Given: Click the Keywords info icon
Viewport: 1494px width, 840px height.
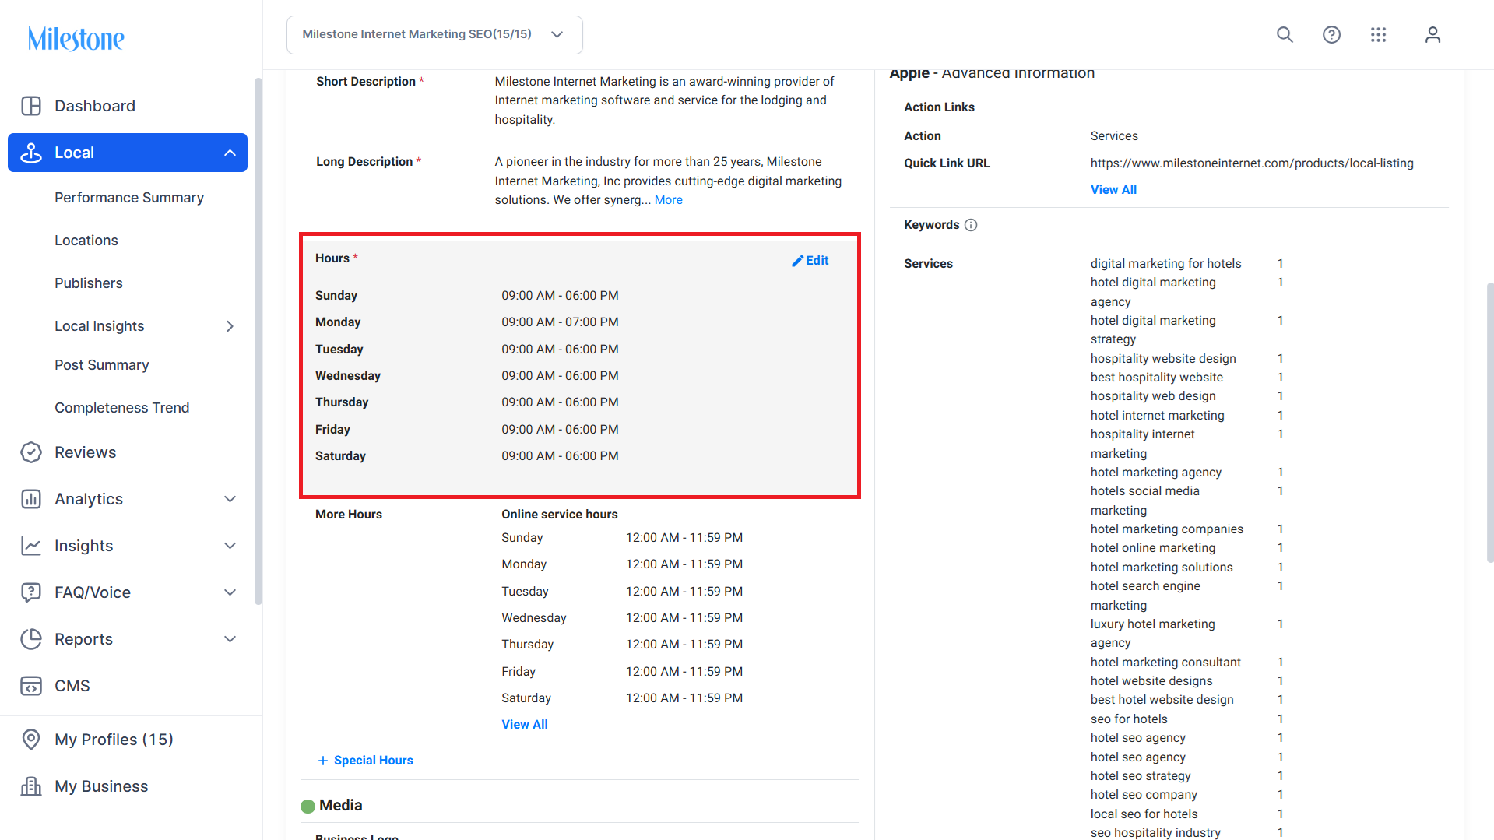Looking at the screenshot, I should (971, 225).
